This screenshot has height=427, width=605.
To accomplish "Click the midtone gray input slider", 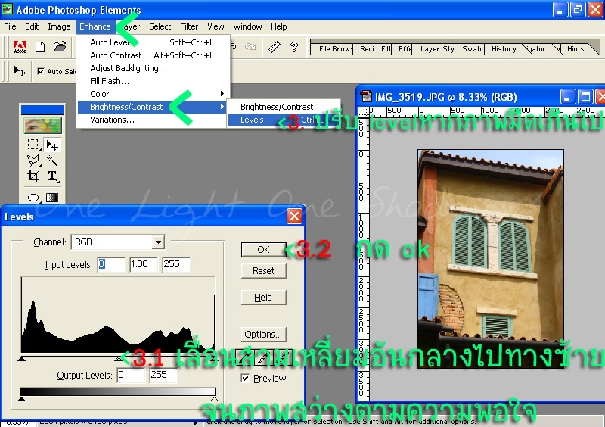I will [x=118, y=359].
